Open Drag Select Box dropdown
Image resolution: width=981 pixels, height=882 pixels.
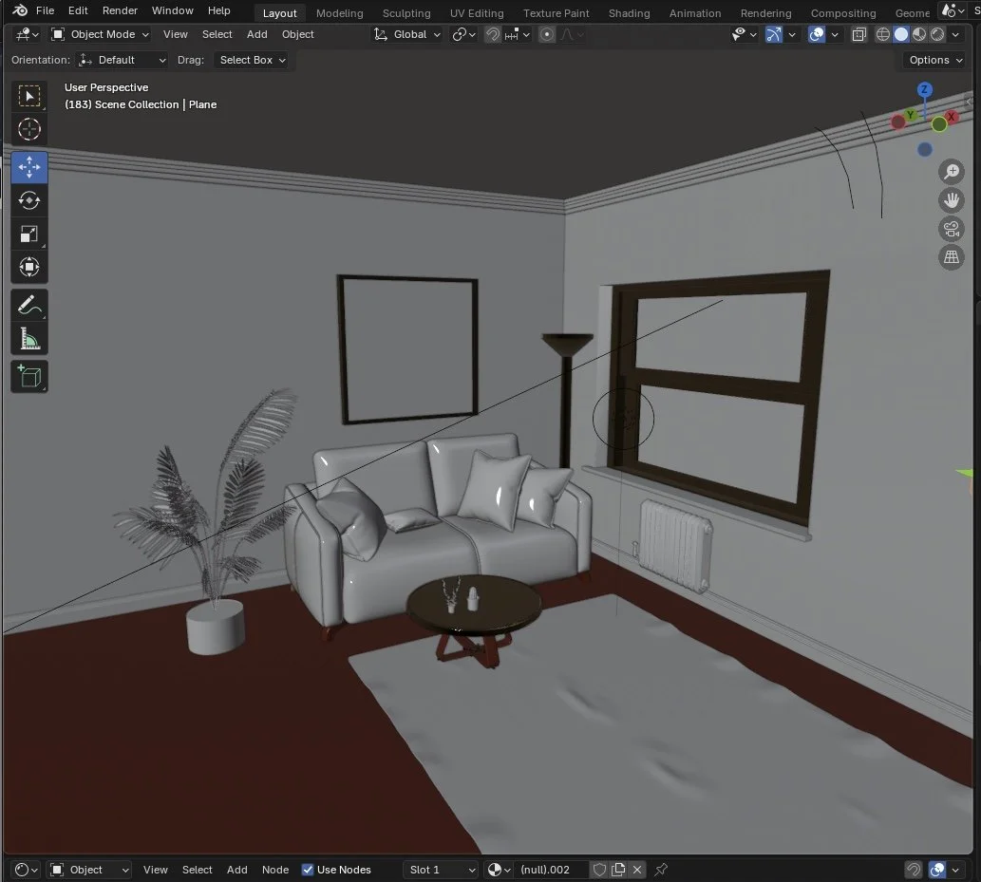251,60
